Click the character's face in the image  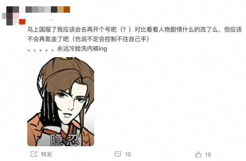coord(70,102)
